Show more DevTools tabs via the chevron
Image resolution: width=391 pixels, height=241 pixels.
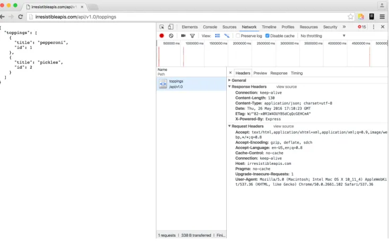(344, 26)
